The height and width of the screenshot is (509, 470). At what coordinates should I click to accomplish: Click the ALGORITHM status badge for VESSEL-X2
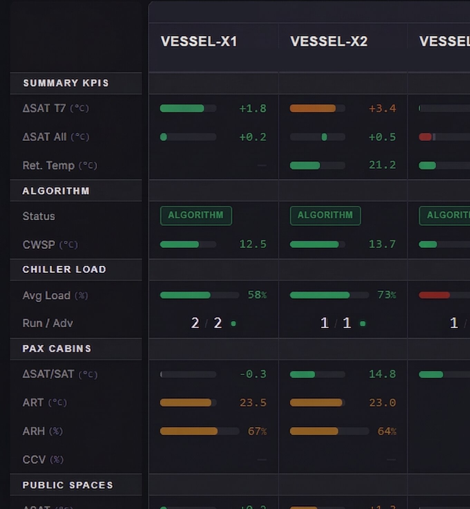tap(325, 215)
